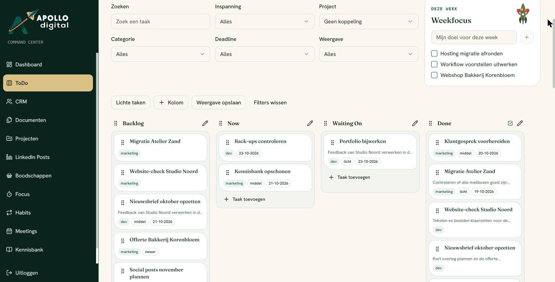Image resolution: width=555 pixels, height=282 pixels.
Task: Click the Zoek een taak search field
Action: pos(160,22)
